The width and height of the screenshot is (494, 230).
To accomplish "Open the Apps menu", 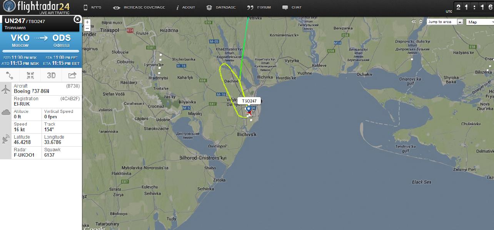I will 92,7.
